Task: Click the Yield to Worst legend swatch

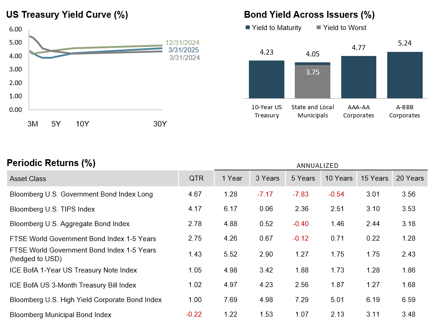Action: click(x=318, y=28)
